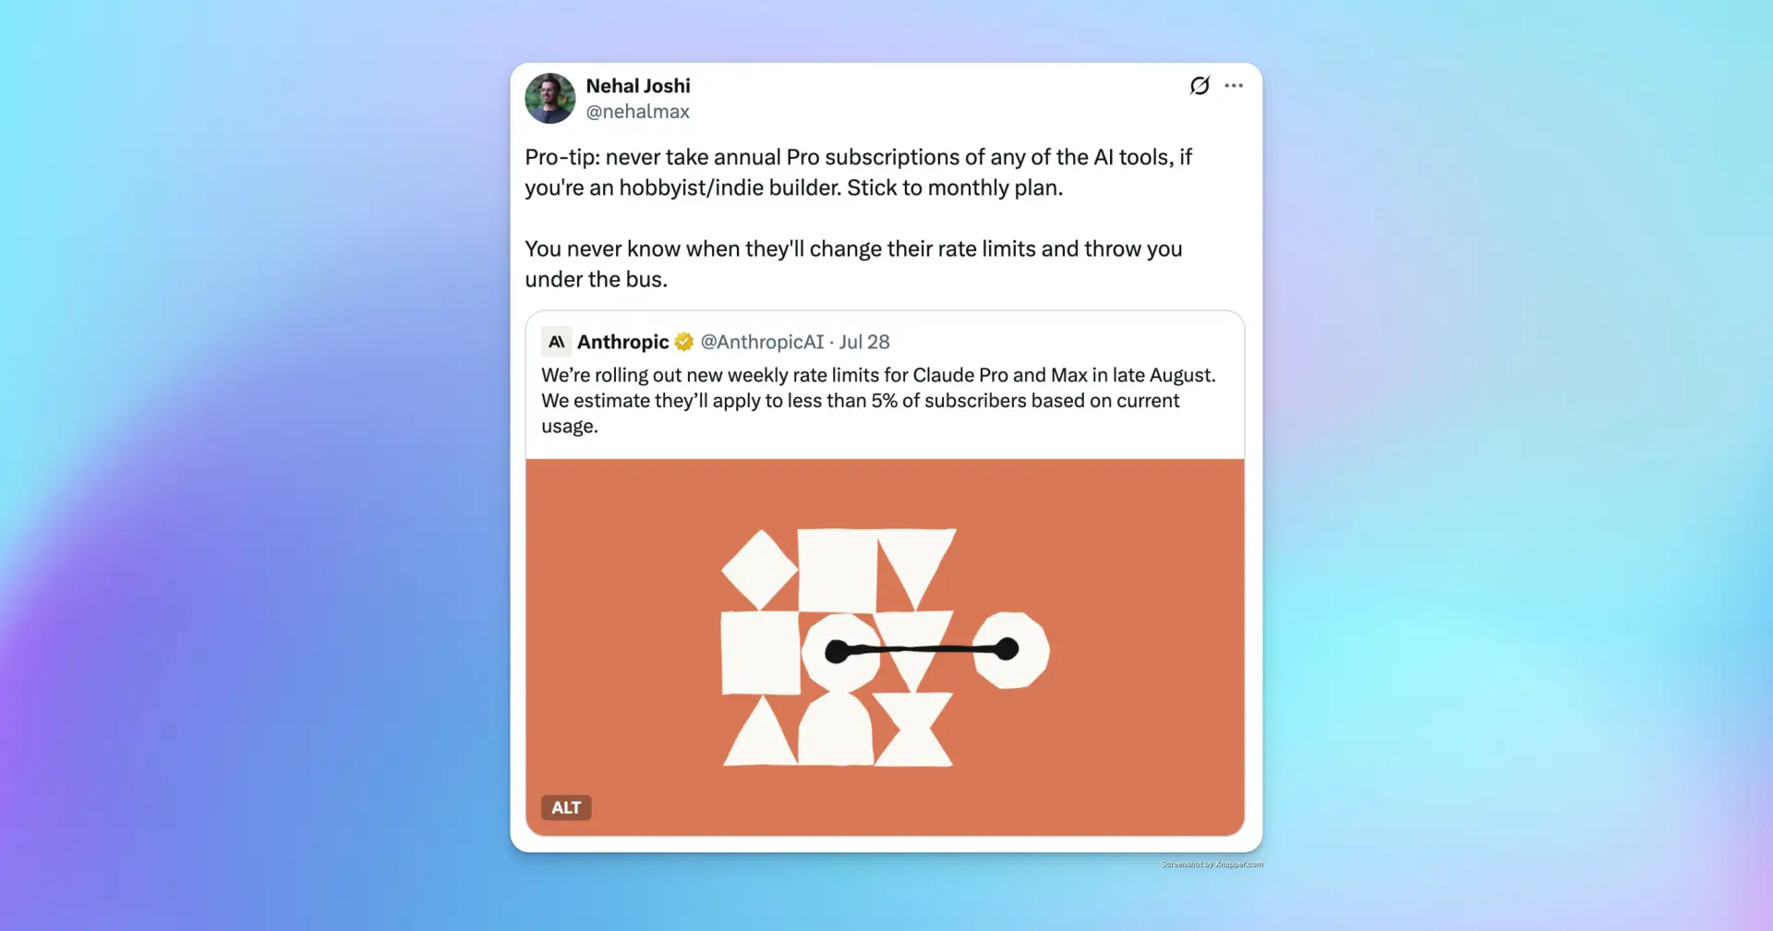The image size is (1773, 931).
Task: Click Anthropic's gold verified badge
Action: click(x=684, y=342)
